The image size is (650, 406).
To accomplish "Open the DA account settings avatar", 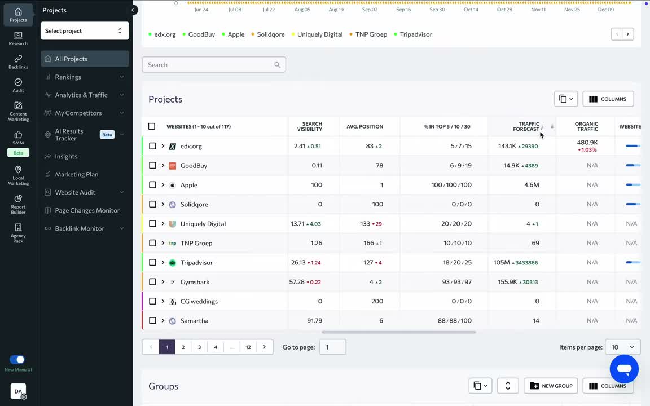I will [18, 391].
